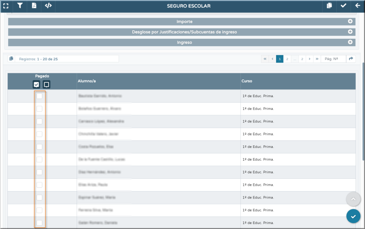
Task: Tick Pagado checkbox in third row
Action: coord(40,121)
